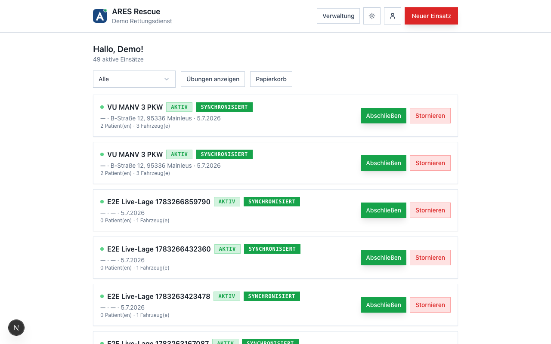Click SYNCHRONISIERT badge of second VU MANV 3 PKW
Viewport: 551px width, 344px height.
224,154
